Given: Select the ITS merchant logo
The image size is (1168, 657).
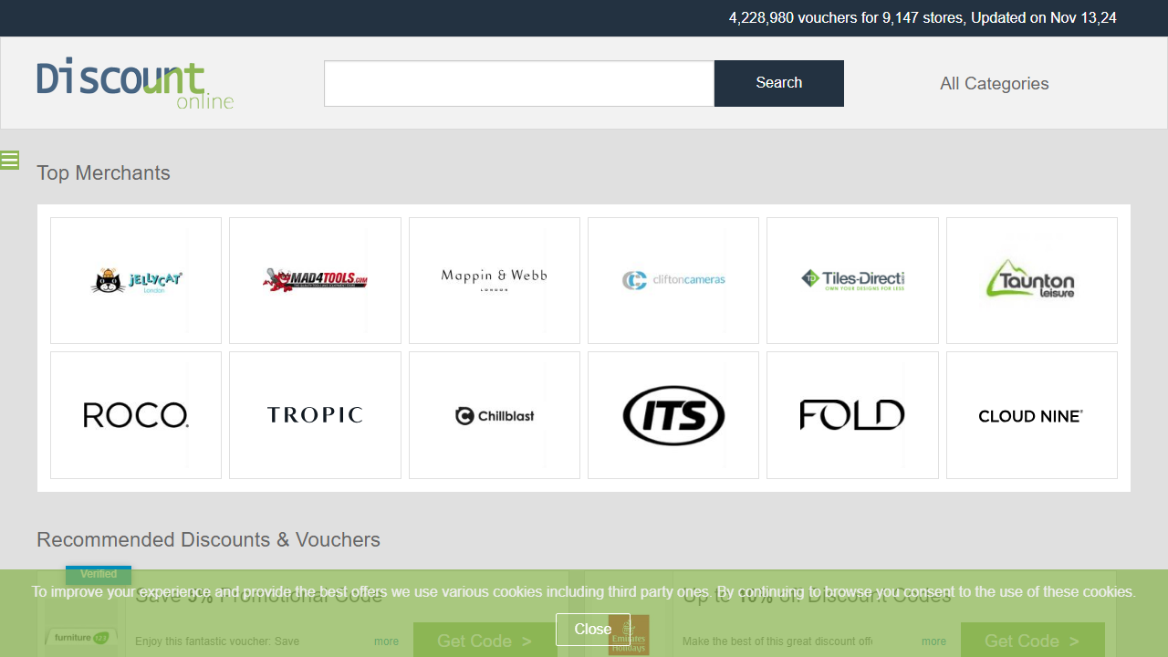Looking at the screenshot, I should click(x=673, y=415).
